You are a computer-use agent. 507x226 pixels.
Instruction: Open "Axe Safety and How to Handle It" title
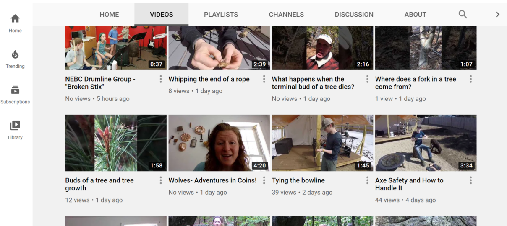(409, 184)
